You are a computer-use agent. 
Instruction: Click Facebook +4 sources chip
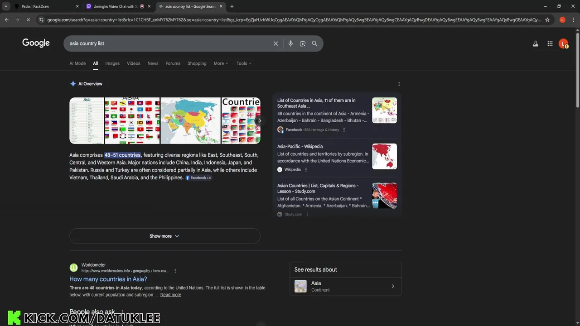(x=198, y=178)
